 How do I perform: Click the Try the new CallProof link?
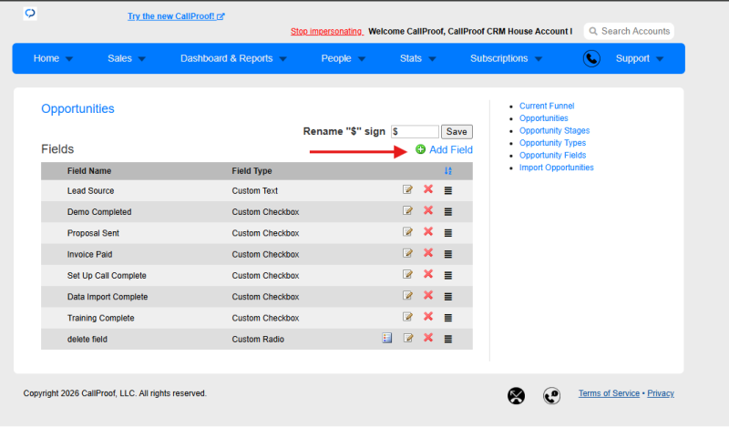pyautogui.click(x=176, y=16)
